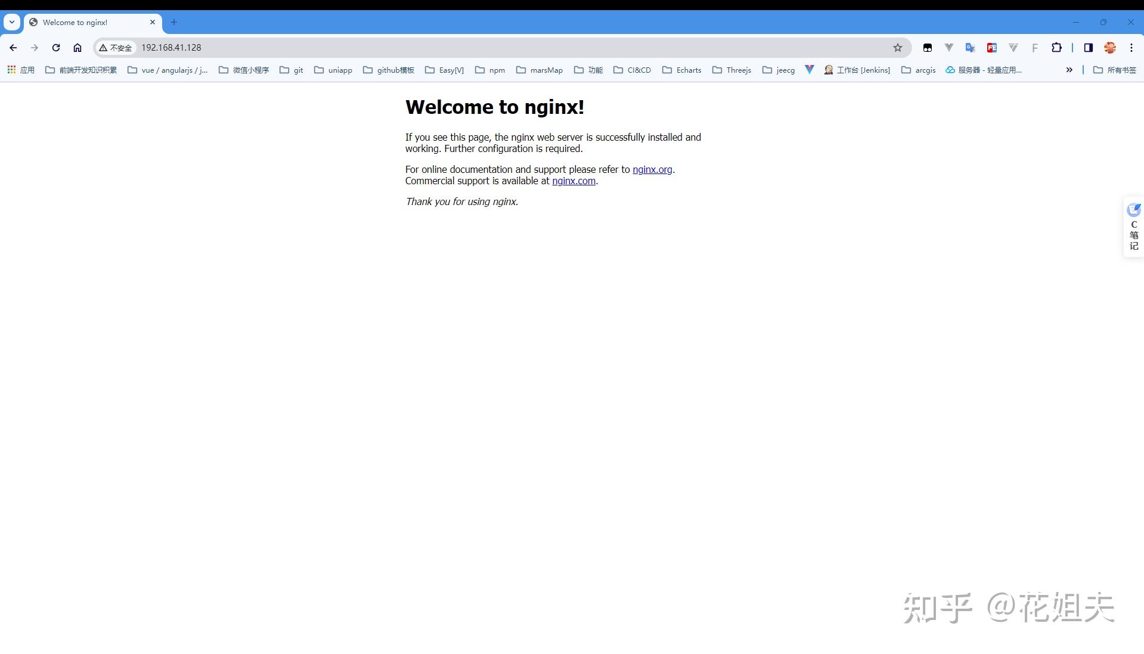Open the github模板 bookmark folder
This screenshot has width=1144, height=654.
tap(389, 70)
